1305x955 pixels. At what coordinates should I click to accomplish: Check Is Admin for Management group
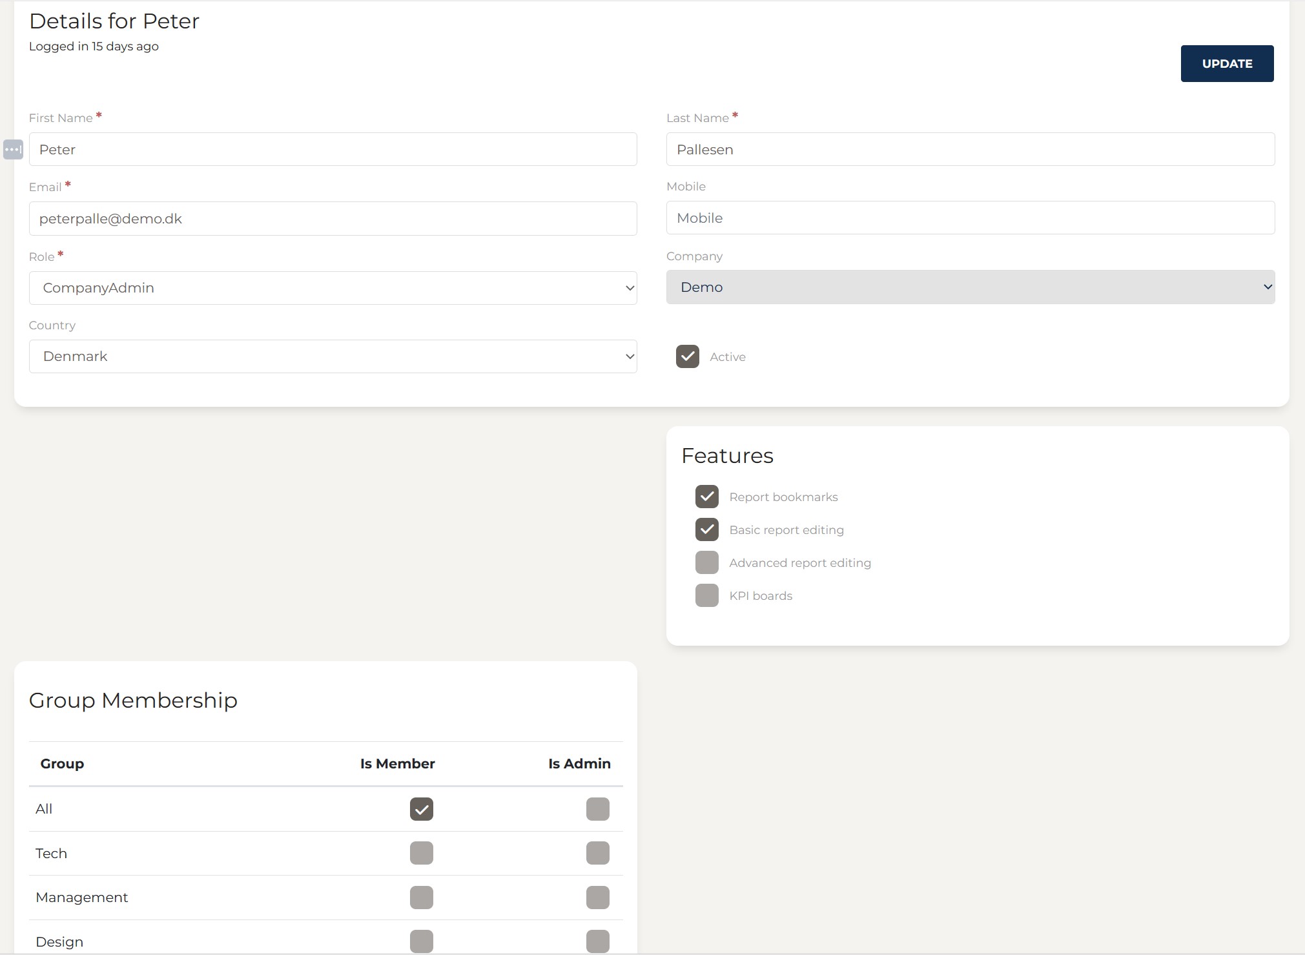pos(597,898)
